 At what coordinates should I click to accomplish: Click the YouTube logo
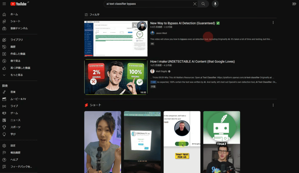[18, 4]
